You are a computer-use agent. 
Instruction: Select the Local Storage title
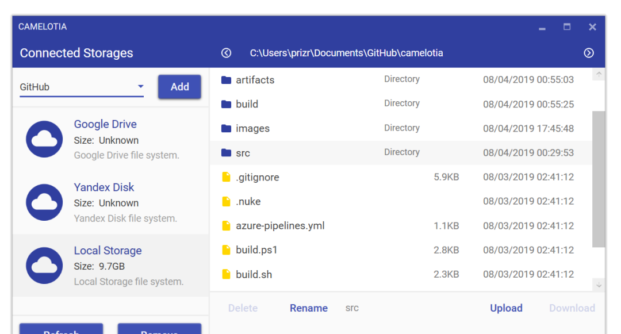108,251
